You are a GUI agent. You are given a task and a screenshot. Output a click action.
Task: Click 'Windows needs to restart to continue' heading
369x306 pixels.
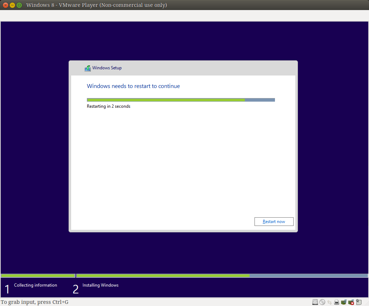133,86
